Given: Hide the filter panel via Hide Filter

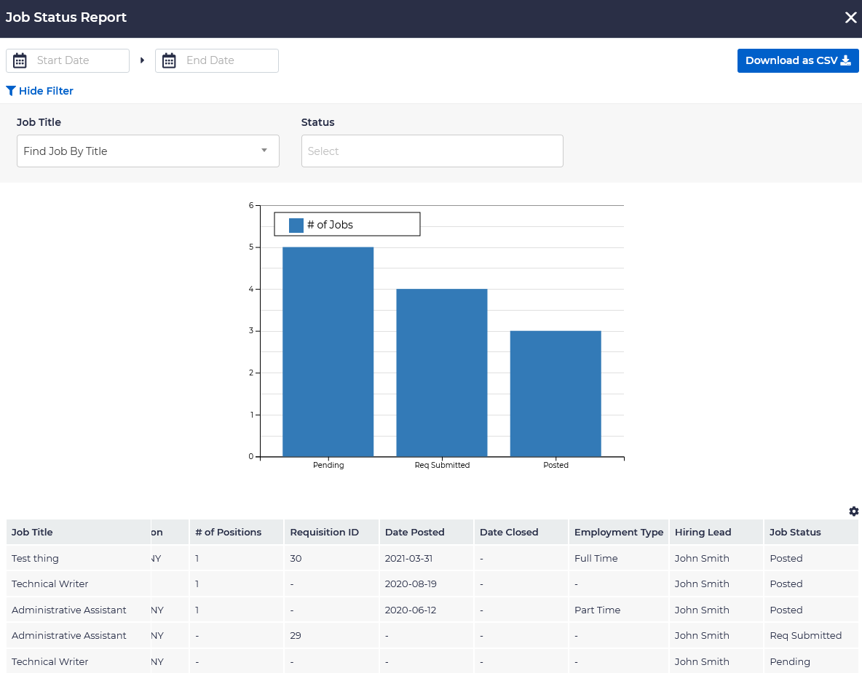Looking at the screenshot, I should coord(46,91).
